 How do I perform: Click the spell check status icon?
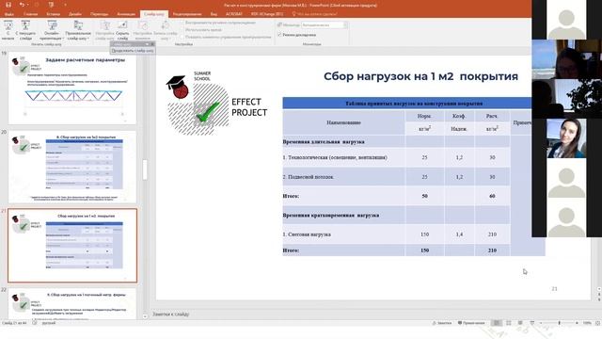(35, 323)
